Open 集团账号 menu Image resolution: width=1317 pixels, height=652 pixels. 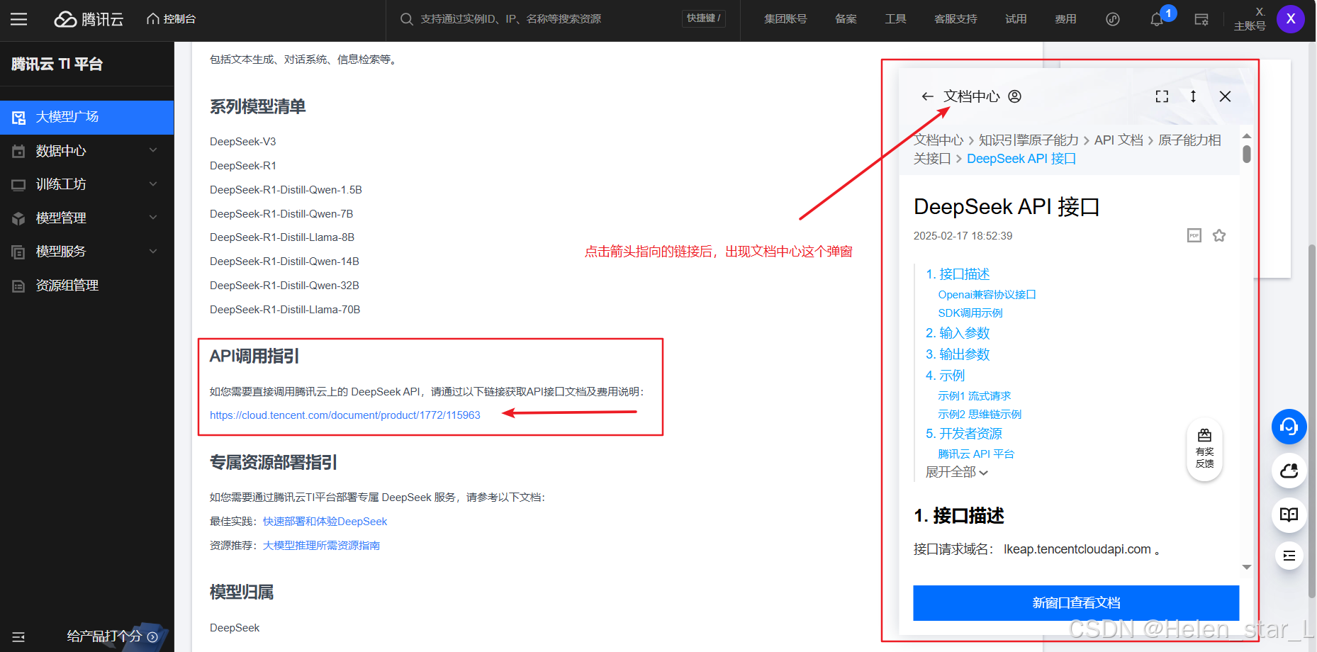[785, 19]
